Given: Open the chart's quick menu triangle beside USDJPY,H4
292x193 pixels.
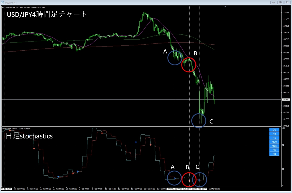Looking at the screenshot, I should pos(3,8).
